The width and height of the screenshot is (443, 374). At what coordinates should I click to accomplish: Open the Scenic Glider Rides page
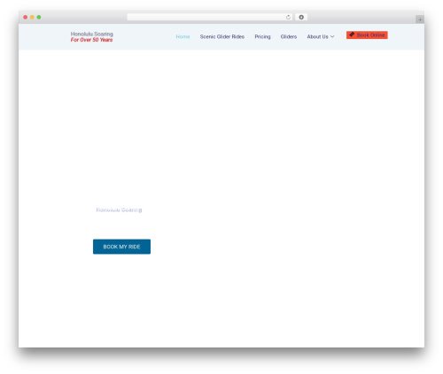(222, 36)
